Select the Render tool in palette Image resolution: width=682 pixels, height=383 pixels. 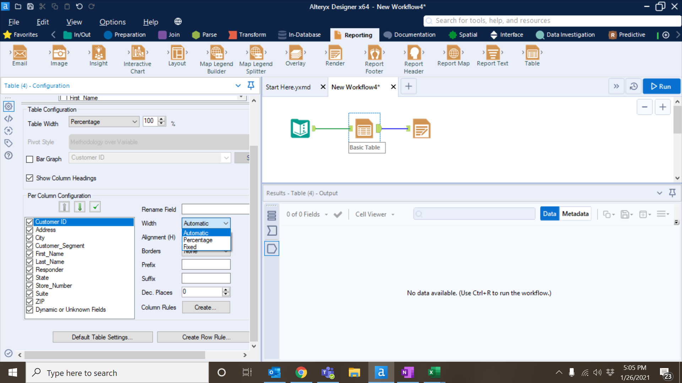coord(335,53)
